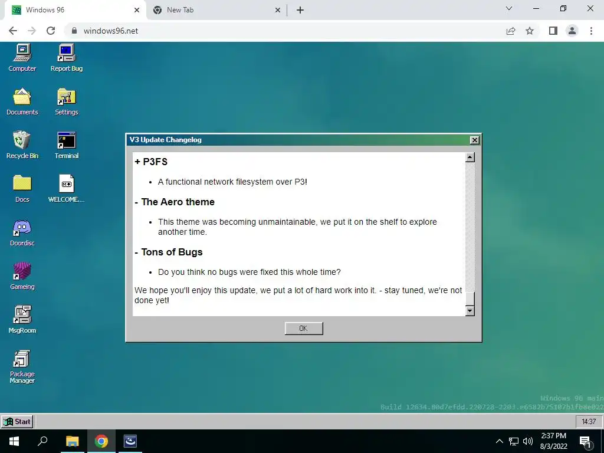This screenshot has height=453, width=604.
Task: Open the network tray icon
Action: tap(514, 441)
